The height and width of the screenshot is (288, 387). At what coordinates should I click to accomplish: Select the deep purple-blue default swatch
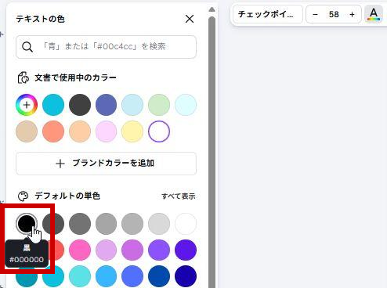(x=186, y=250)
